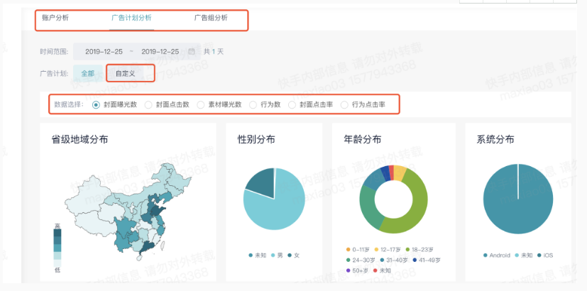Toggle the 50+岁 age legend item

(357, 270)
